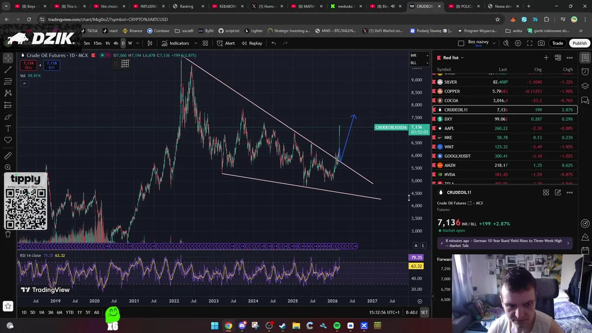The image size is (592, 333).
Task: Open quick search lightning icon
Action: pyautogui.click(x=506, y=43)
